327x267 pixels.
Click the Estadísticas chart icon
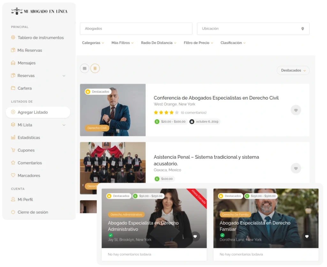(13, 137)
